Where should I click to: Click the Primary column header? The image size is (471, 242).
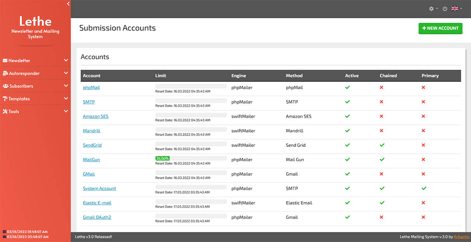tap(430, 76)
